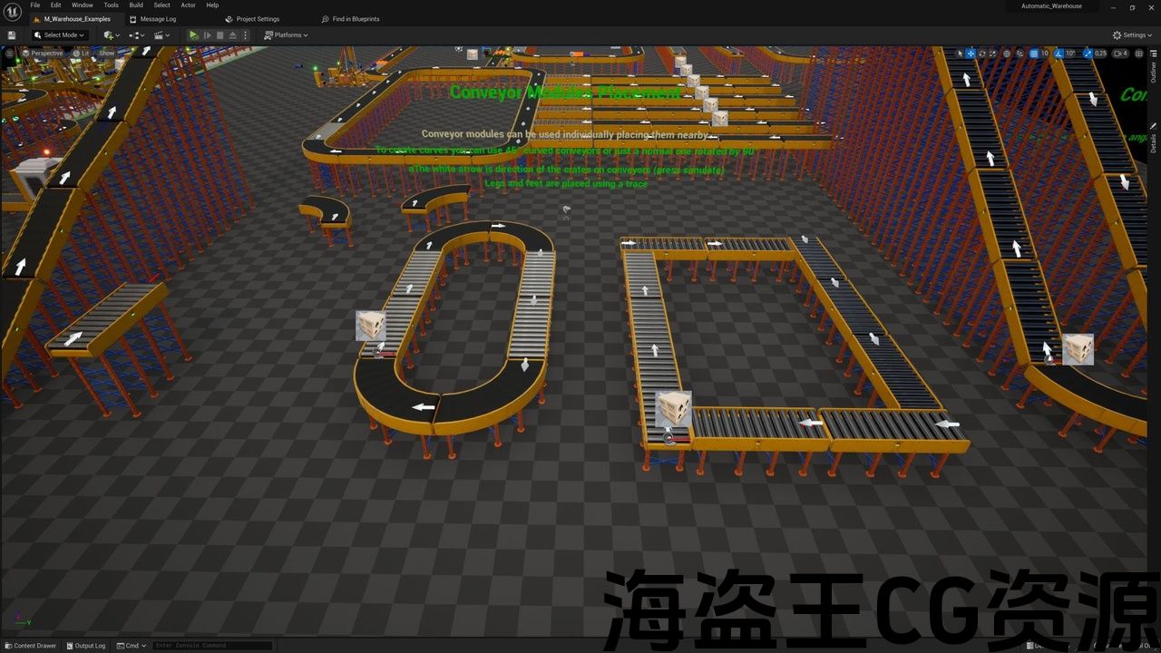
Task: Click the Eject button in play controls
Action: click(x=232, y=35)
